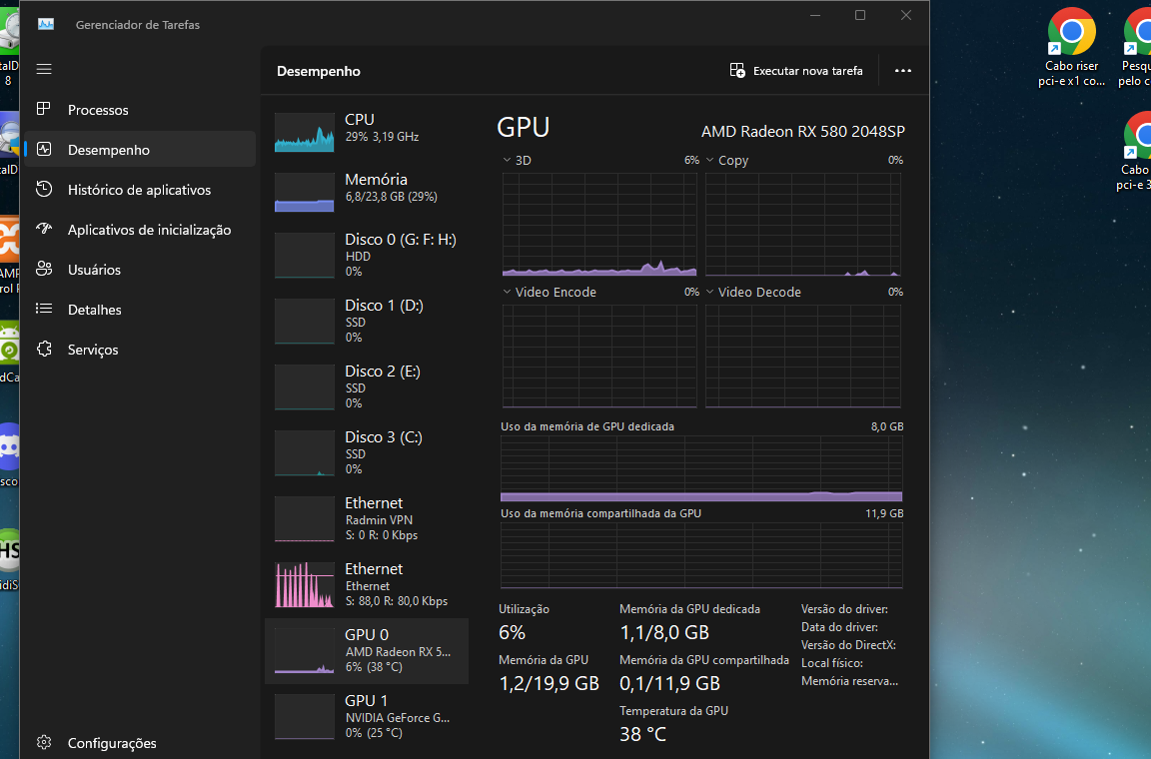Click the Usuários people icon
This screenshot has height=759, width=1151.
[44, 269]
